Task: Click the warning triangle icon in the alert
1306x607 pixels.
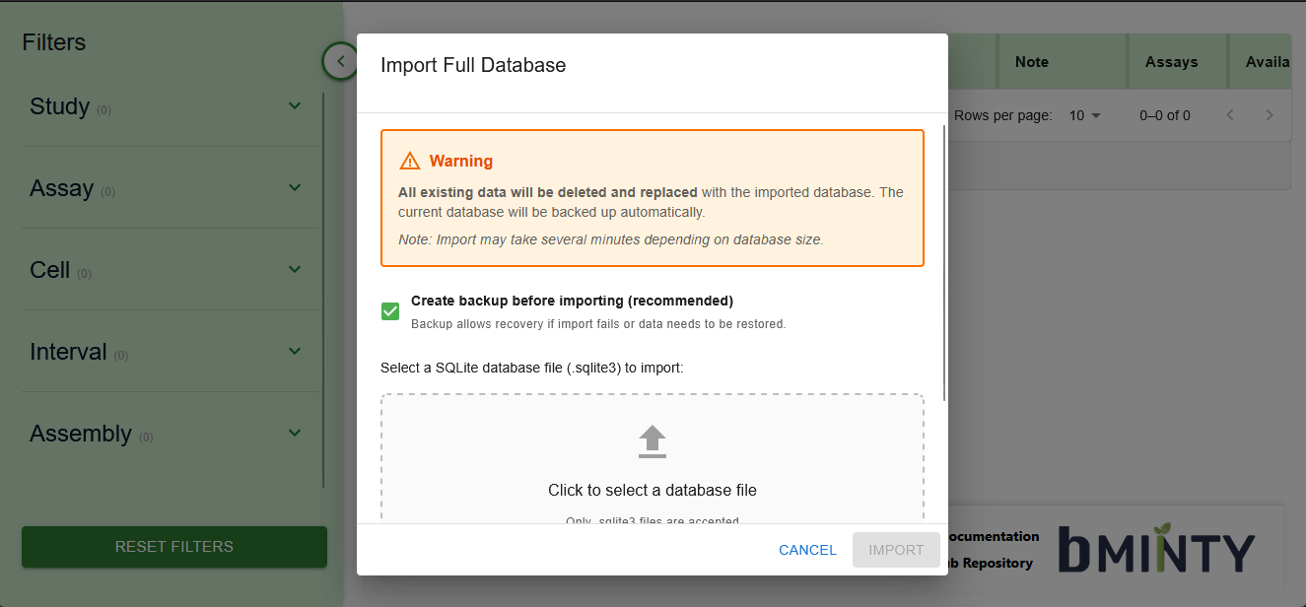Action: click(x=409, y=160)
